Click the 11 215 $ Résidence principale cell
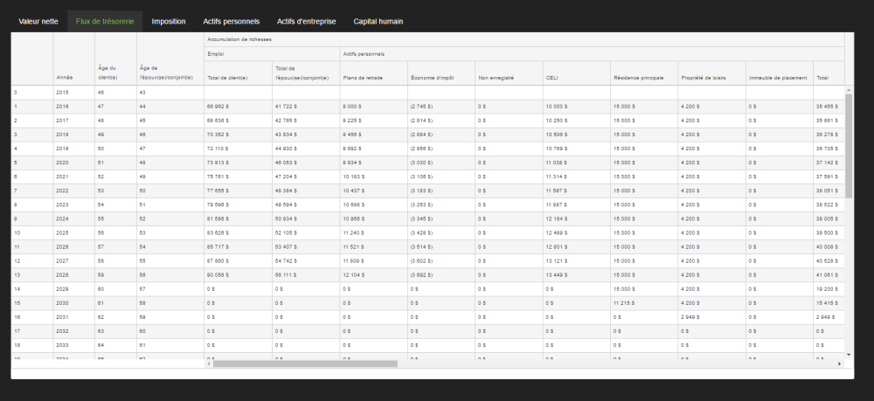The image size is (874, 401). 644,303
